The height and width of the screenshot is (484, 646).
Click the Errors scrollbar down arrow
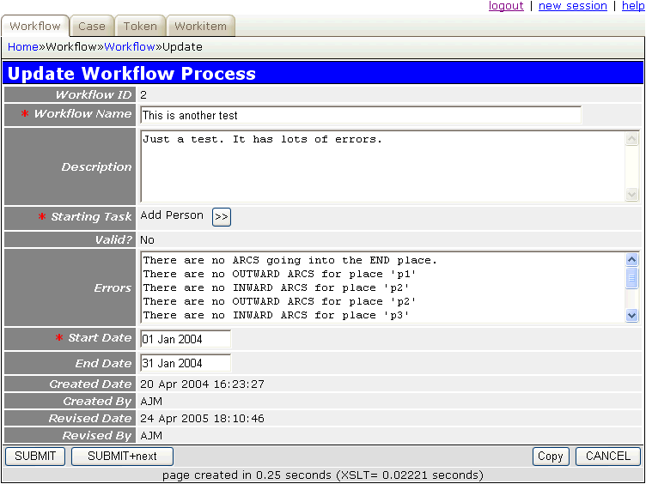click(631, 315)
